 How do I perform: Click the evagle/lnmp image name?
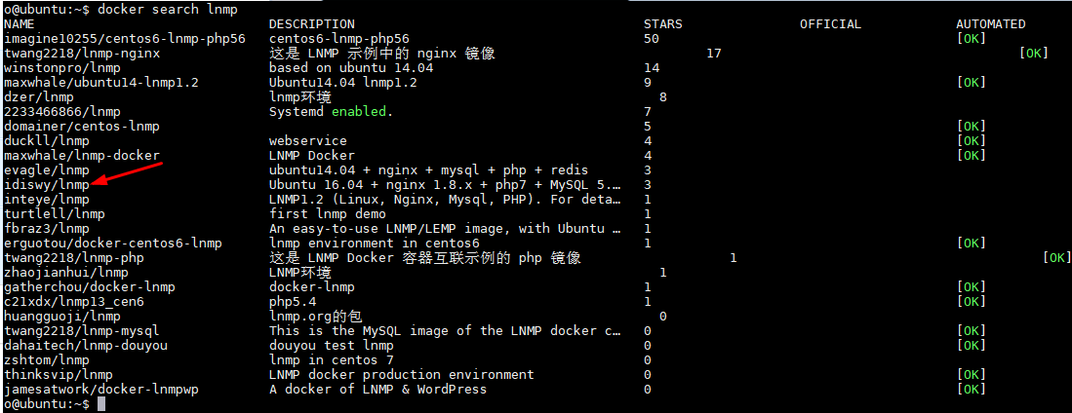tap(47, 170)
